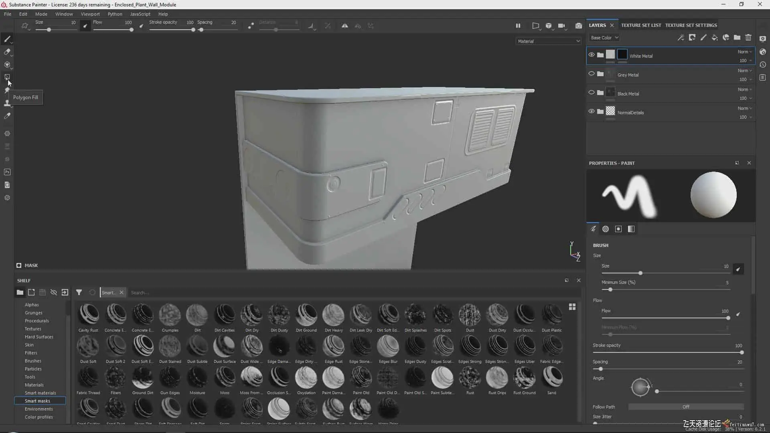Screen dimensions: 770x433
Task: Pause engine rendering with pause icon
Action: [518, 26]
